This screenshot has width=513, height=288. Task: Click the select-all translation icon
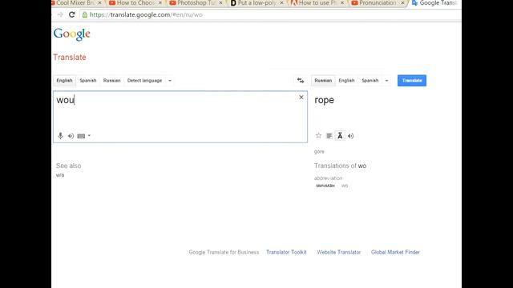point(329,136)
